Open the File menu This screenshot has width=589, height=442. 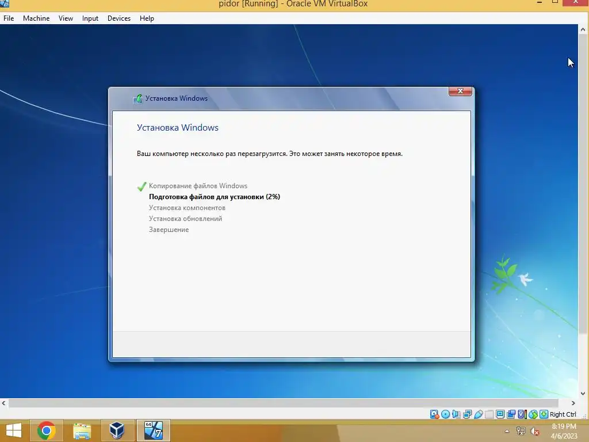[9, 18]
